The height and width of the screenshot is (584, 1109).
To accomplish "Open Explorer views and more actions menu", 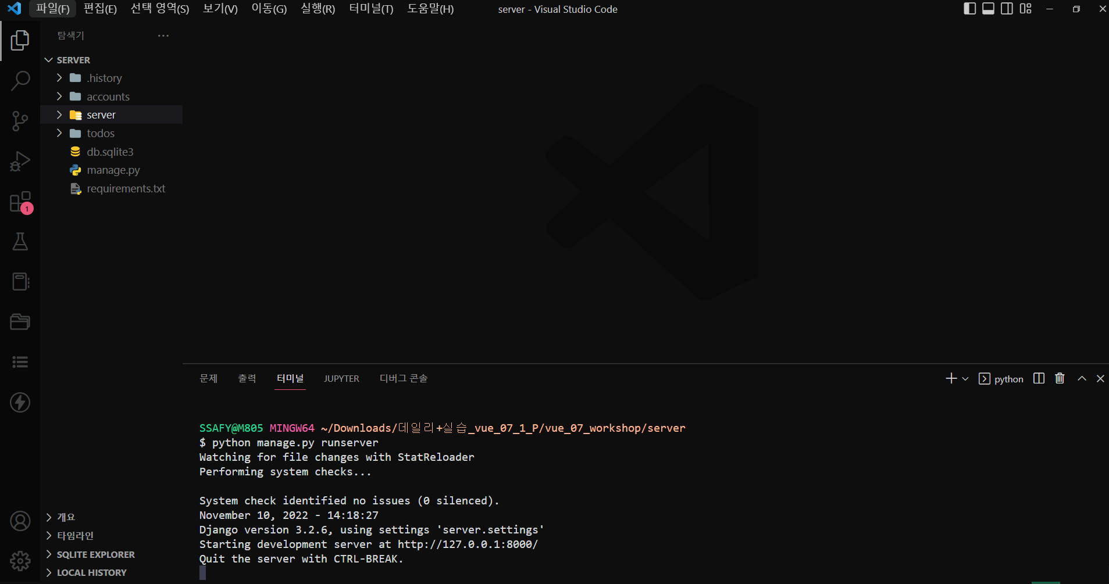I will pos(163,35).
